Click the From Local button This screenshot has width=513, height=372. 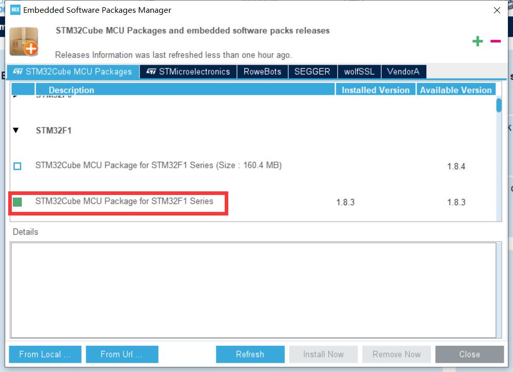pos(45,355)
